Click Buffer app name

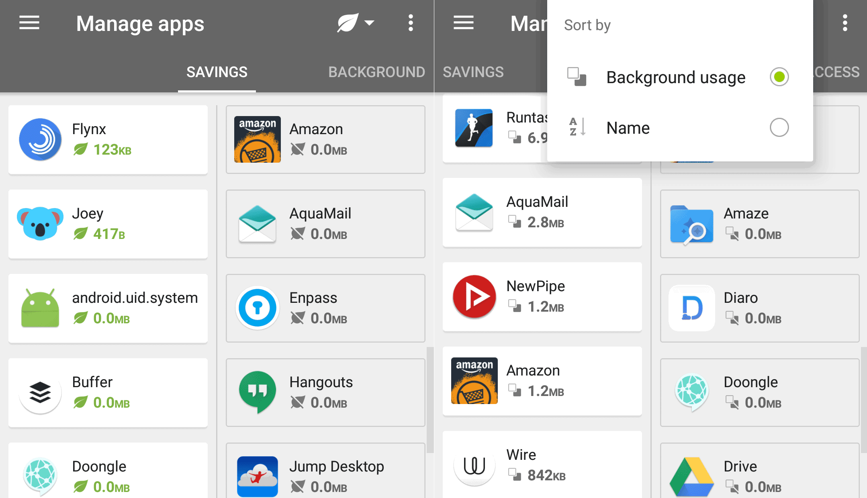pyautogui.click(x=92, y=382)
